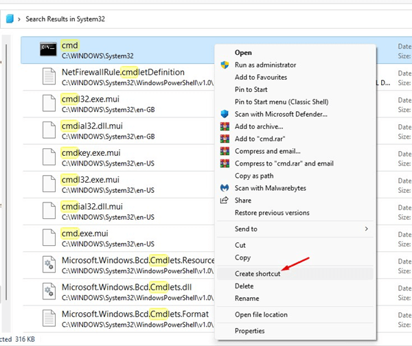Image resolution: width=412 pixels, height=346 pixels.
Task: Select Scan with Malwarebytes
Action: [x=271, y=188]
